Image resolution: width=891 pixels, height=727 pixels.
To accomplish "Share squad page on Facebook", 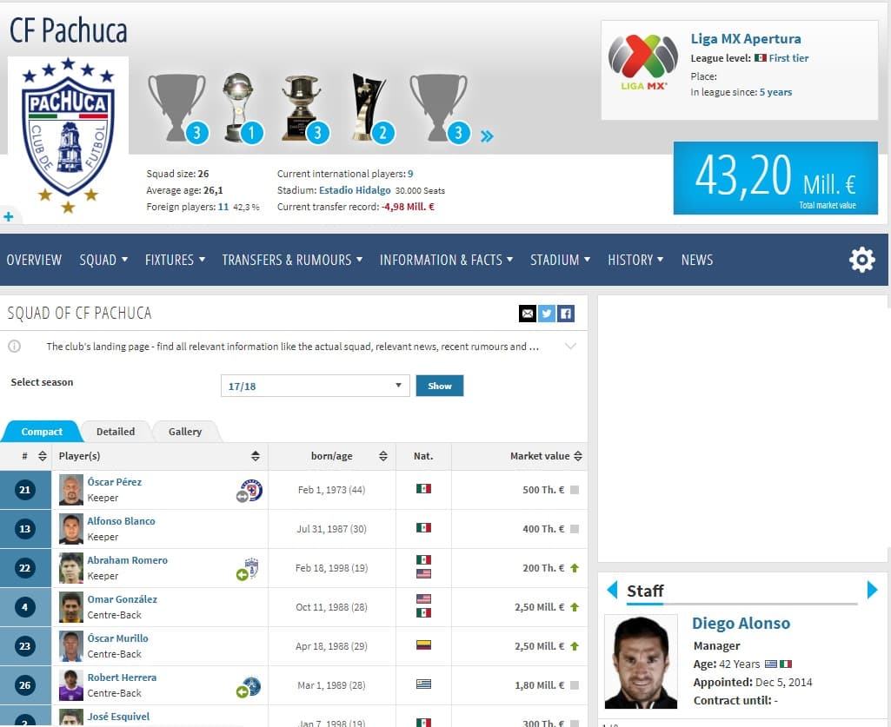I will 565,314.
